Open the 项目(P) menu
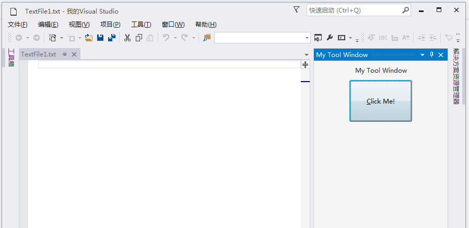Screen dimensions: 469x228 click(x=110, y=25)
